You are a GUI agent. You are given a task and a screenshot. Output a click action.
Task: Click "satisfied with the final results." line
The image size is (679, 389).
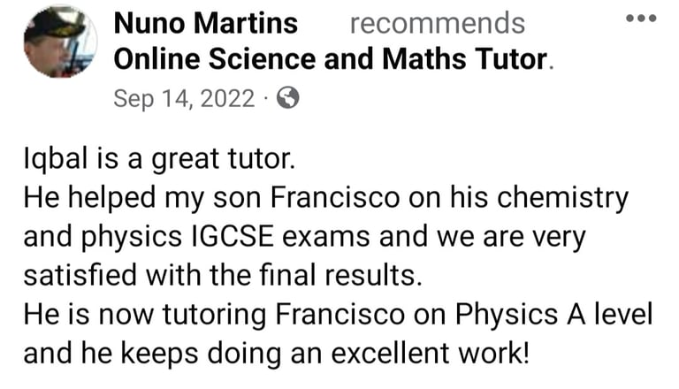(223, 276)
